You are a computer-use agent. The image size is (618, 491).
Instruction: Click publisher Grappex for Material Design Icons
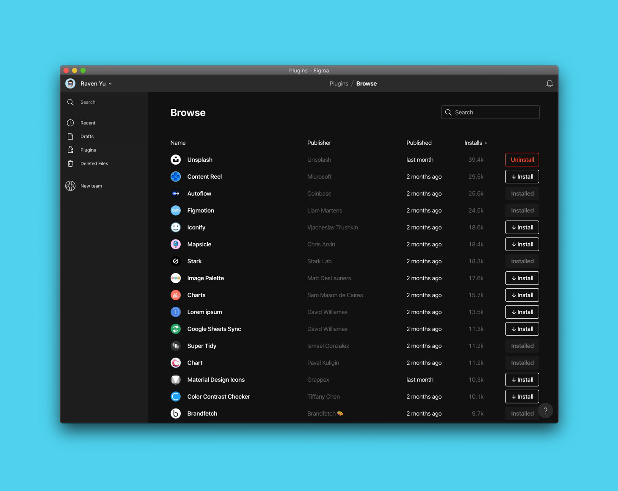coord(318,380)
